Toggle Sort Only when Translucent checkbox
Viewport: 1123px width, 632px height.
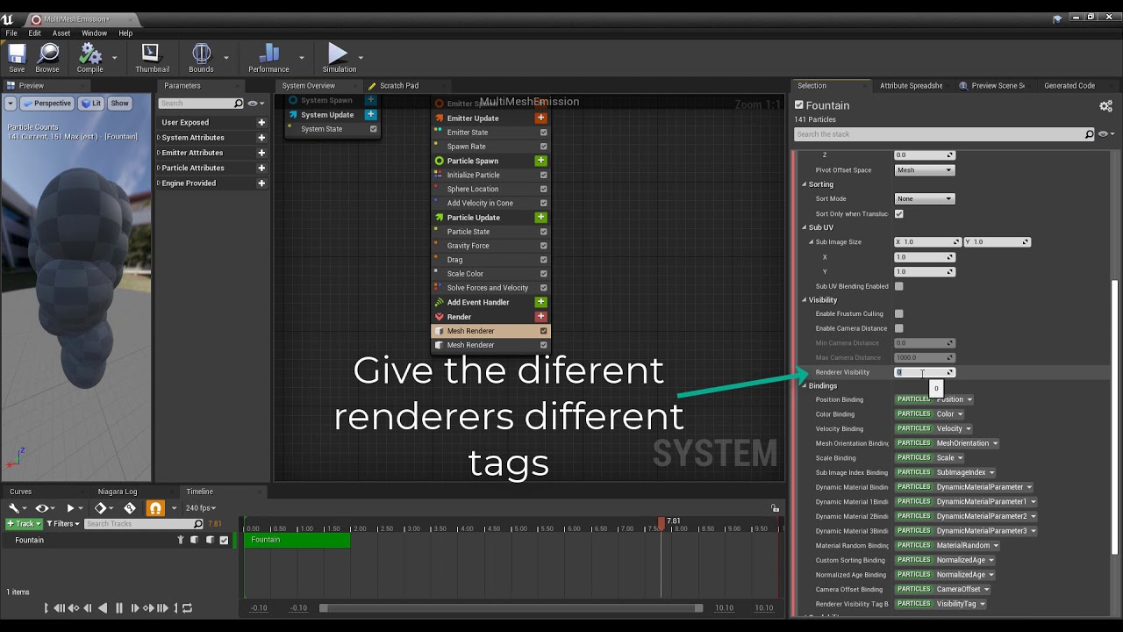899,213
